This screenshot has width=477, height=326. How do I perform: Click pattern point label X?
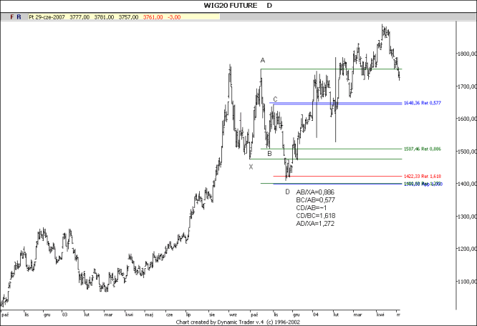pos(251,167)
